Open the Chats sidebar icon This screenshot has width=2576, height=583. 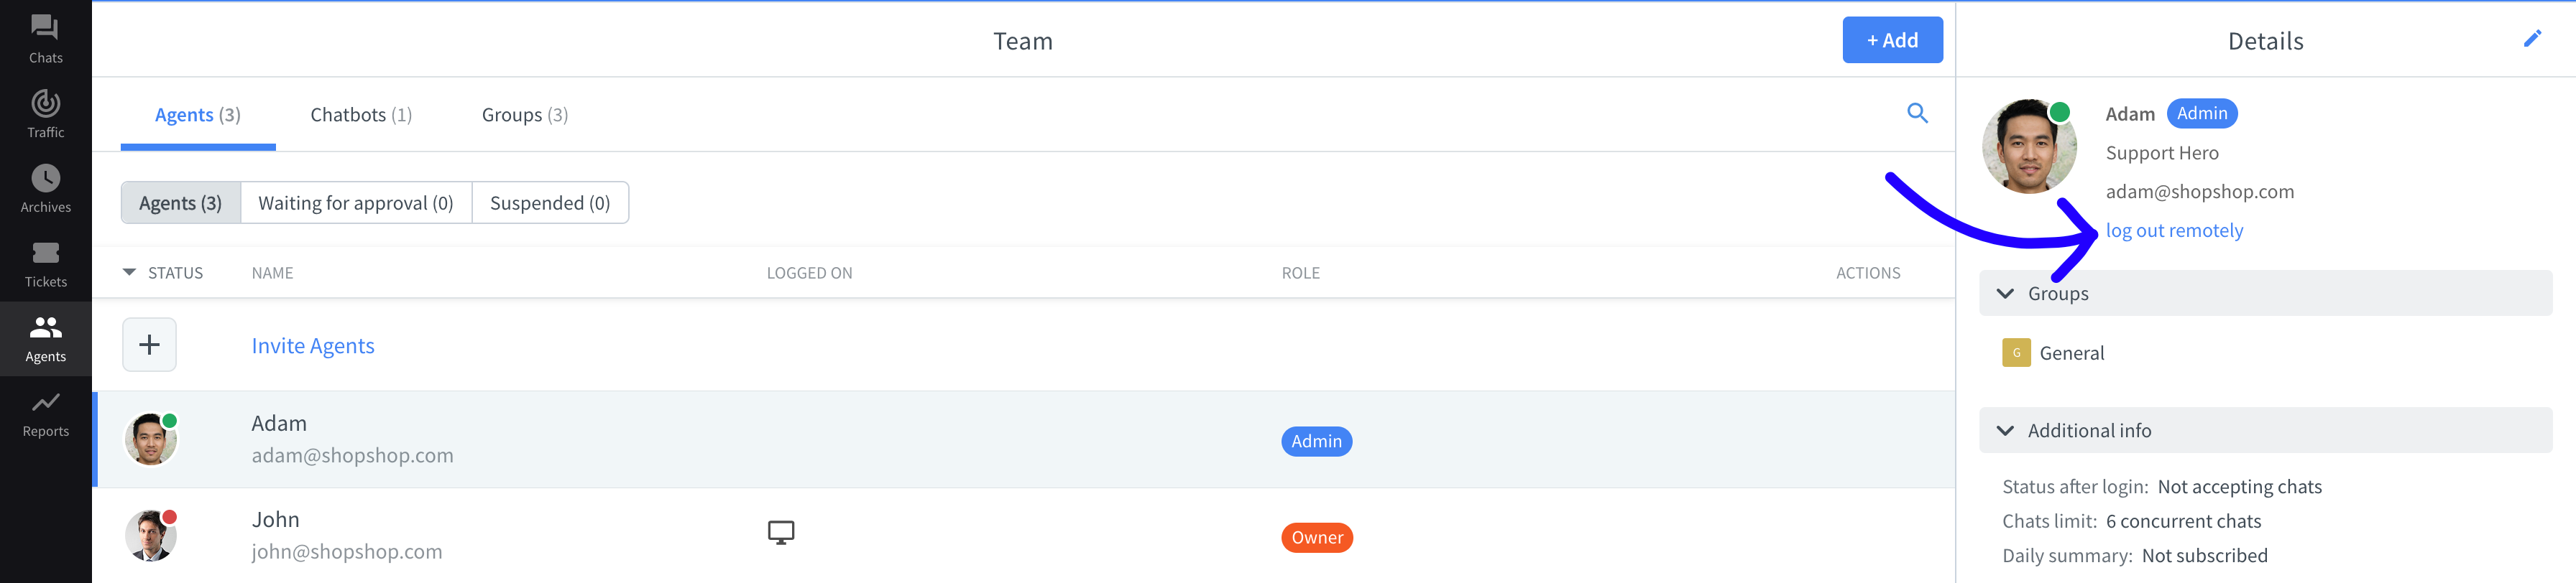point(45,28)
